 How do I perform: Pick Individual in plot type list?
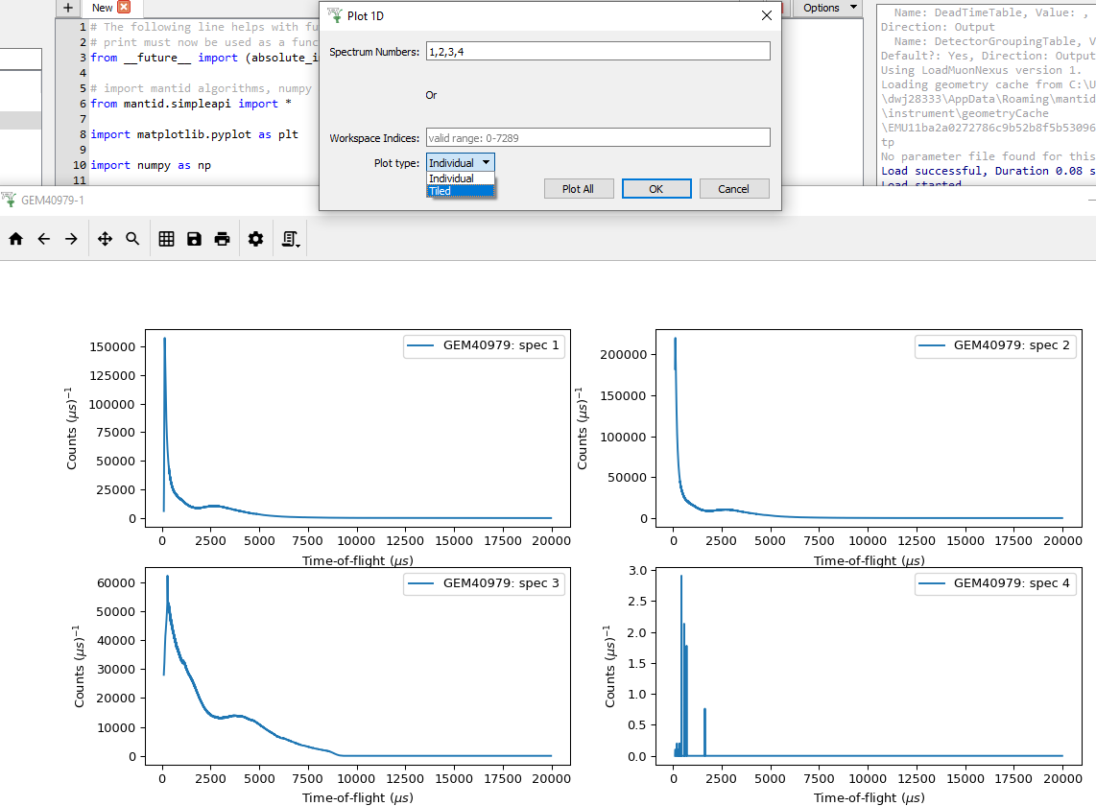pyautogui.click(x=460, y=178)
